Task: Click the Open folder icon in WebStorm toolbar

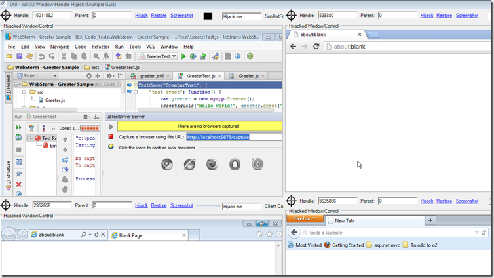Action: 9,56
